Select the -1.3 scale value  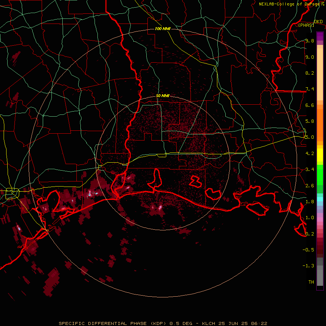[x=308, y=266]
